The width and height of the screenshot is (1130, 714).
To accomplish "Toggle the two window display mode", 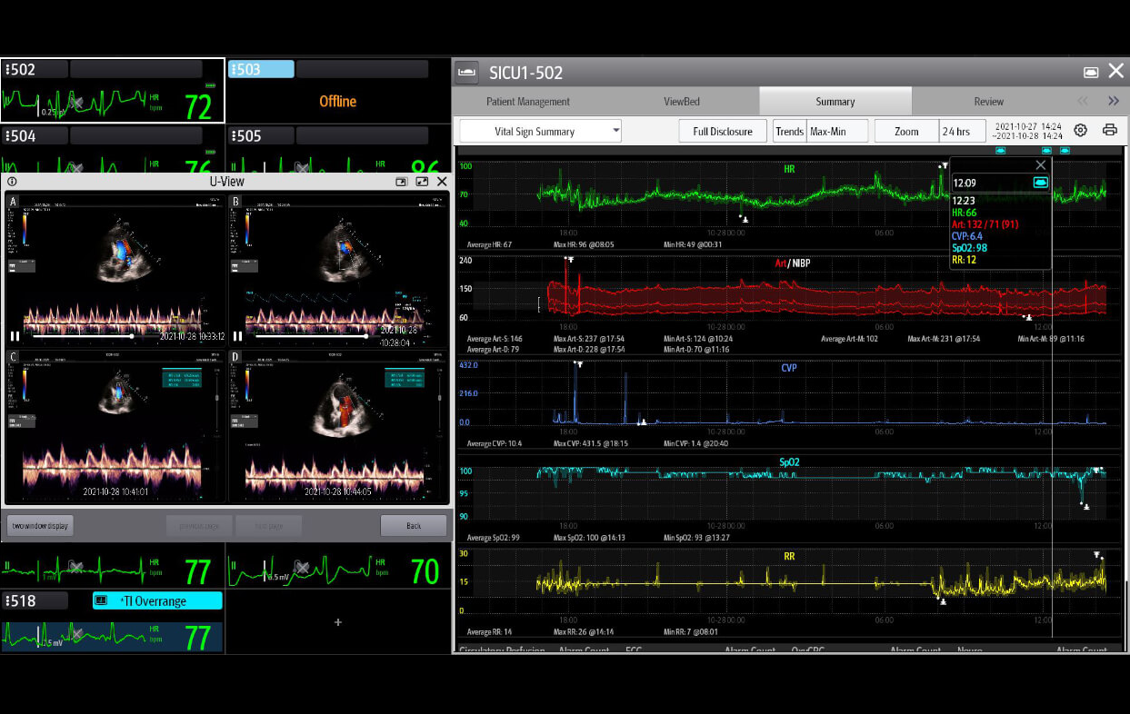I will tap(40, 526).
